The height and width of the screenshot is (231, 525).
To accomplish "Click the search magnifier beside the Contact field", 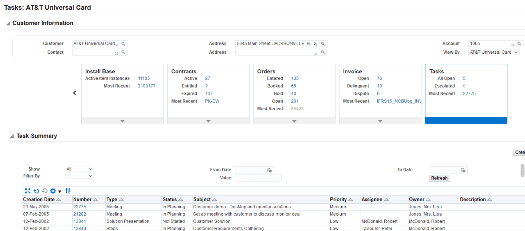I will 123,52.
